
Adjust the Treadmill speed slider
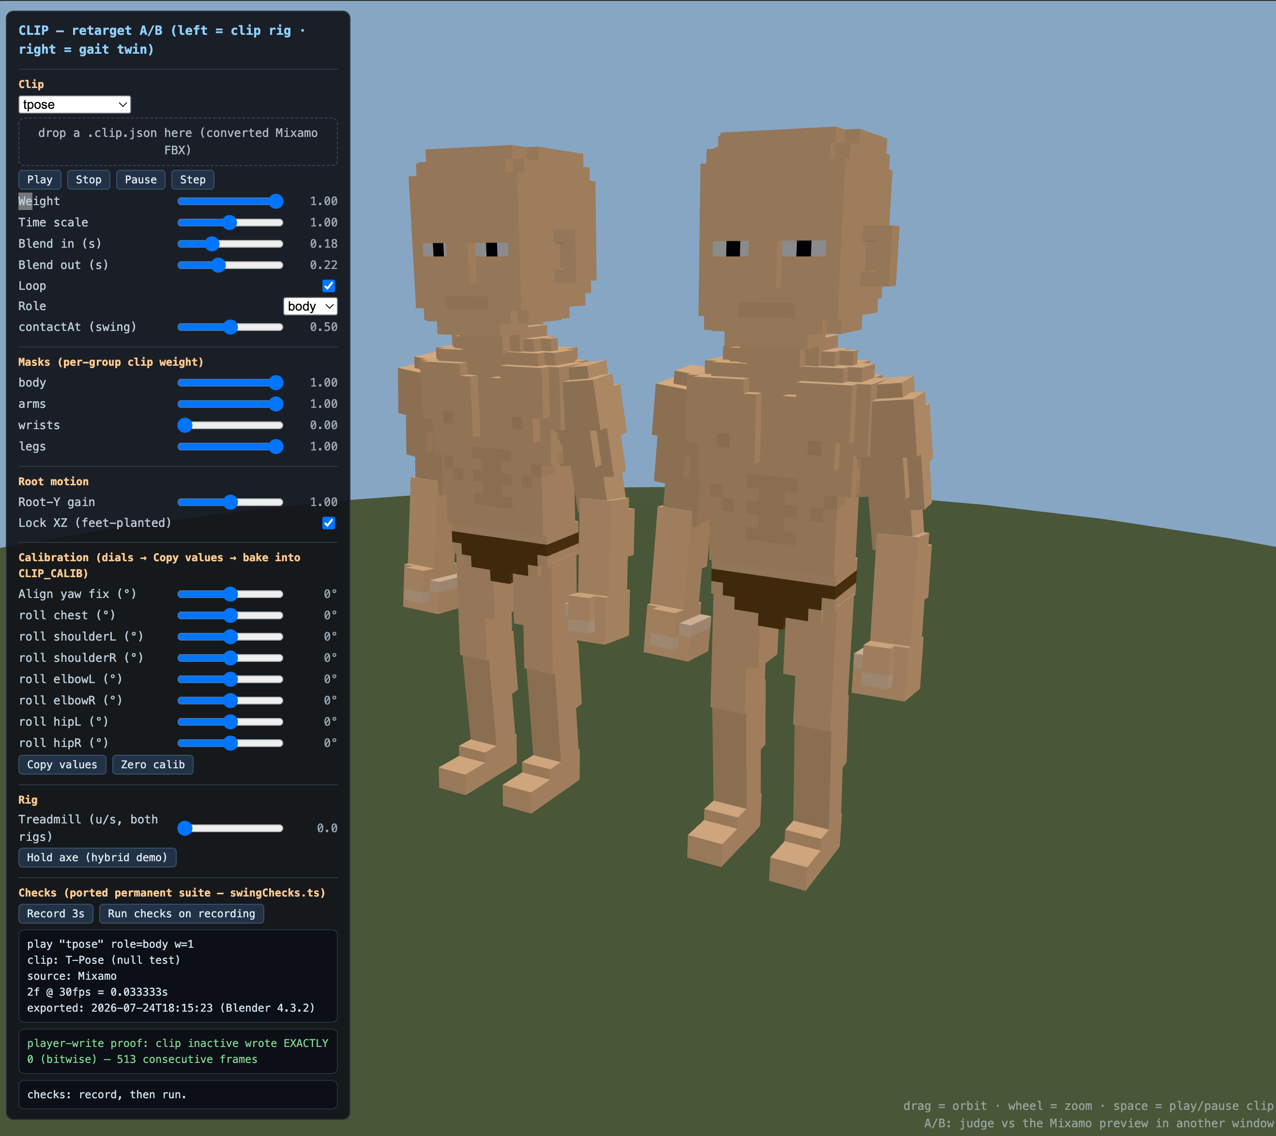click(230, 828)
